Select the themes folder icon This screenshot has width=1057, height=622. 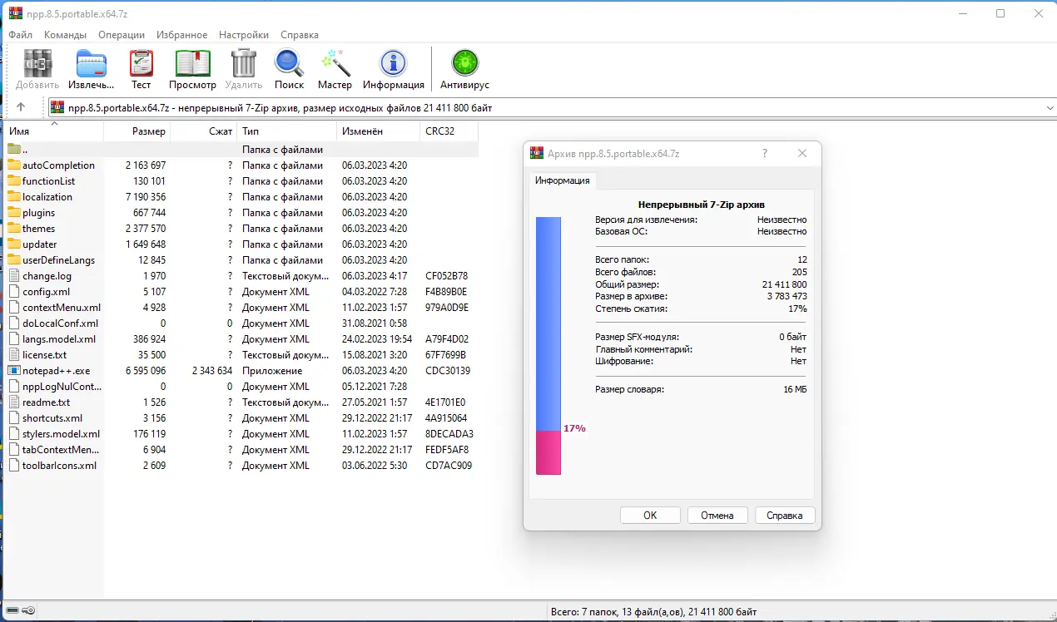(x=14, y=228)
